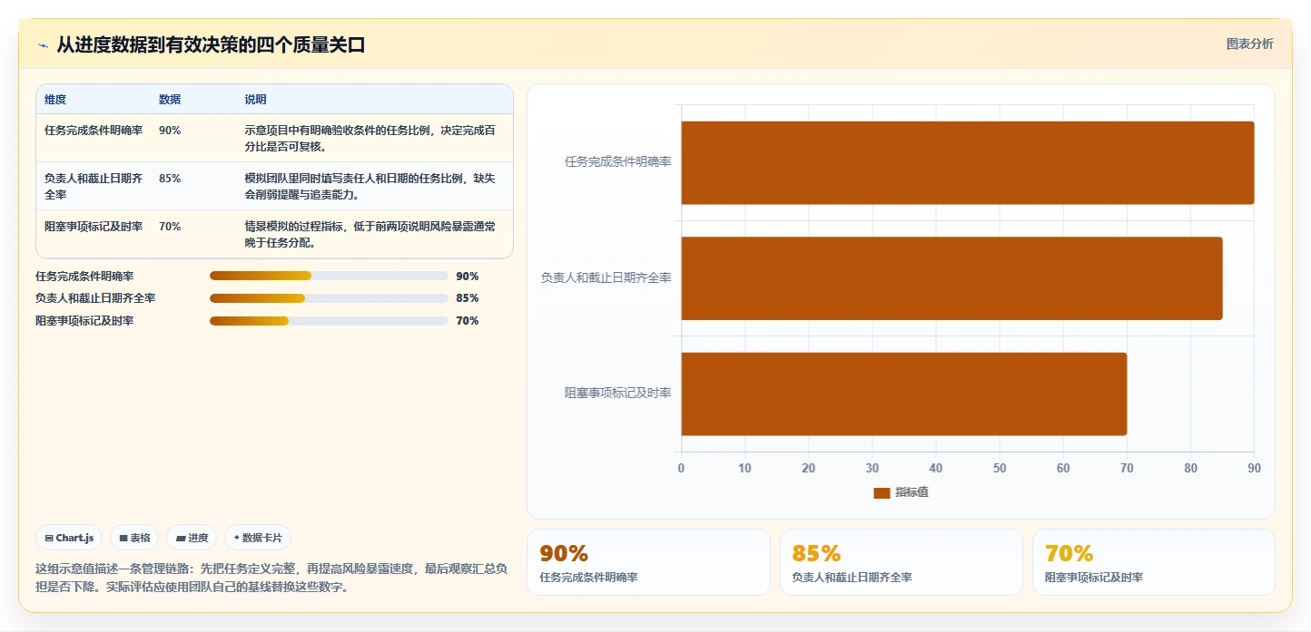
Task: Click the 阻塞事项标记及时率 label on the chart axis
Action: 618,394
